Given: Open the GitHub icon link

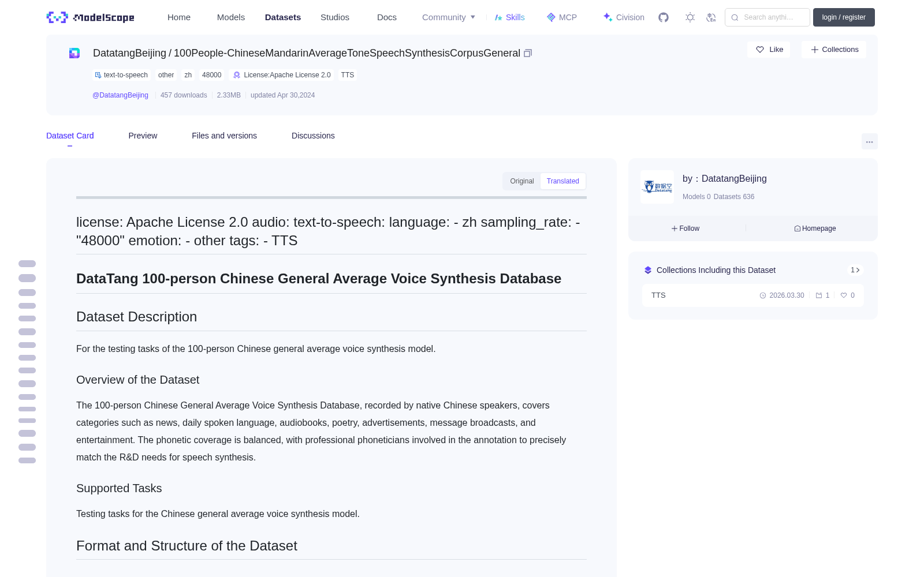Looking at the screenshot, I should 664,17.
